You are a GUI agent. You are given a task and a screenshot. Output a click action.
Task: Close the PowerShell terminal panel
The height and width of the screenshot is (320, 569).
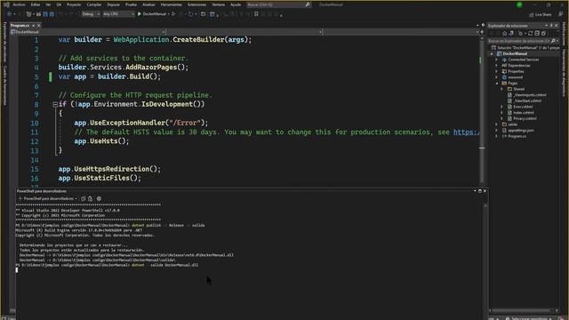click(x=485, y=191)
